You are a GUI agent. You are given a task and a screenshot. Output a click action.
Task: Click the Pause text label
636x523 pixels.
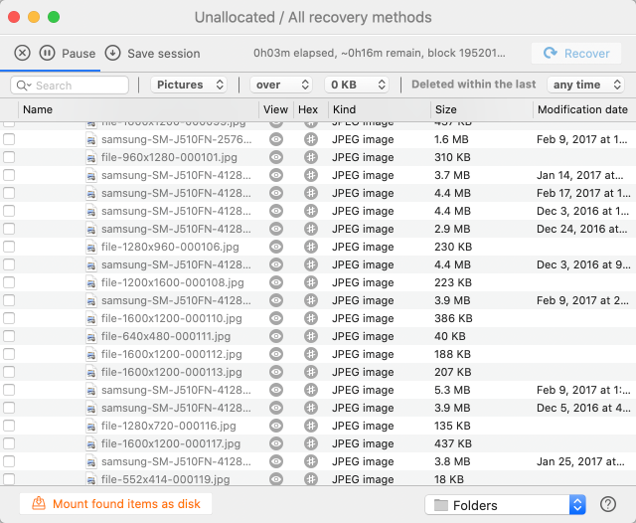point(79,54)
